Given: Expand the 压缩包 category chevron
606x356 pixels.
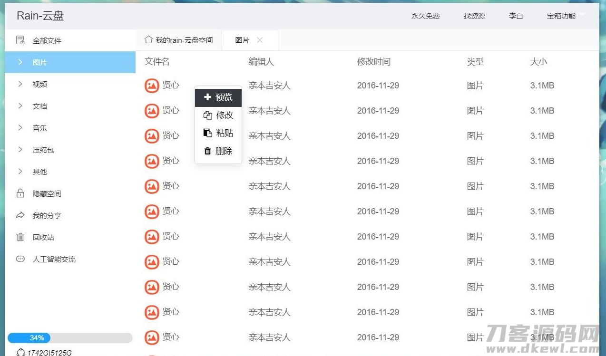Looking at the screenshot, I should 20,150.
